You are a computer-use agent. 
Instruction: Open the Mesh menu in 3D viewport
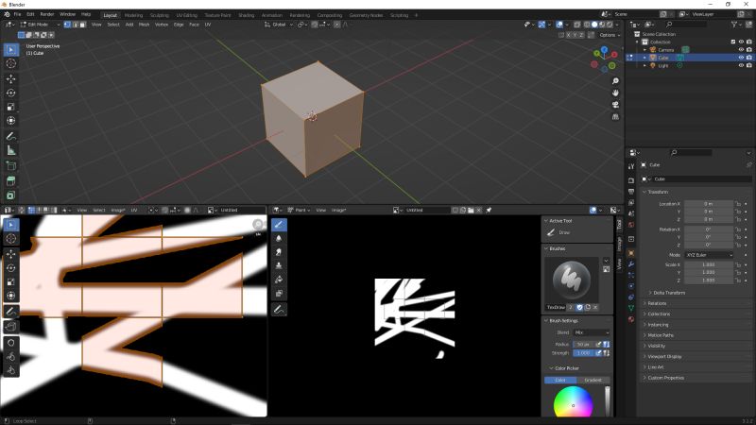point(145,25)
